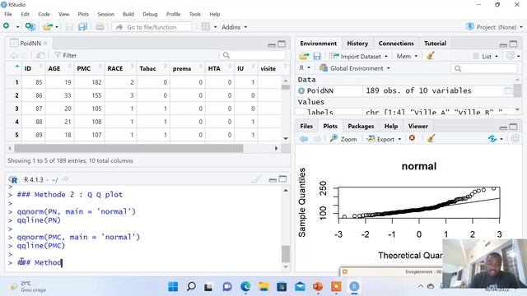527x296 pixels.
Task: Open memory usage Mem dropdown
Action: click(407, 56)
